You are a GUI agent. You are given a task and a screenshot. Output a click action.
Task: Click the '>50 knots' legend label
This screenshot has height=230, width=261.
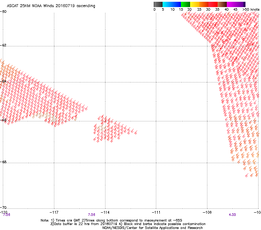(x=251, y=10)
